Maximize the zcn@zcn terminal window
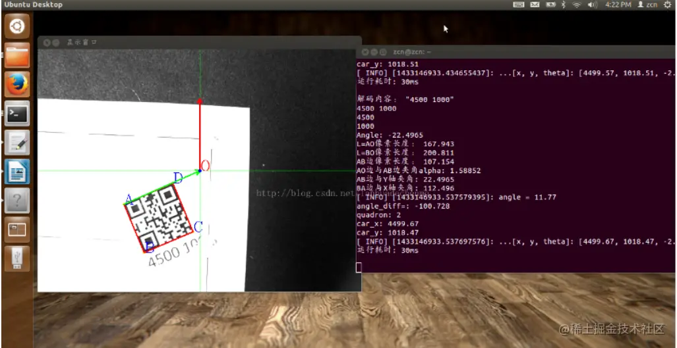This screenshot has height=348, width=677. [383, 52]
